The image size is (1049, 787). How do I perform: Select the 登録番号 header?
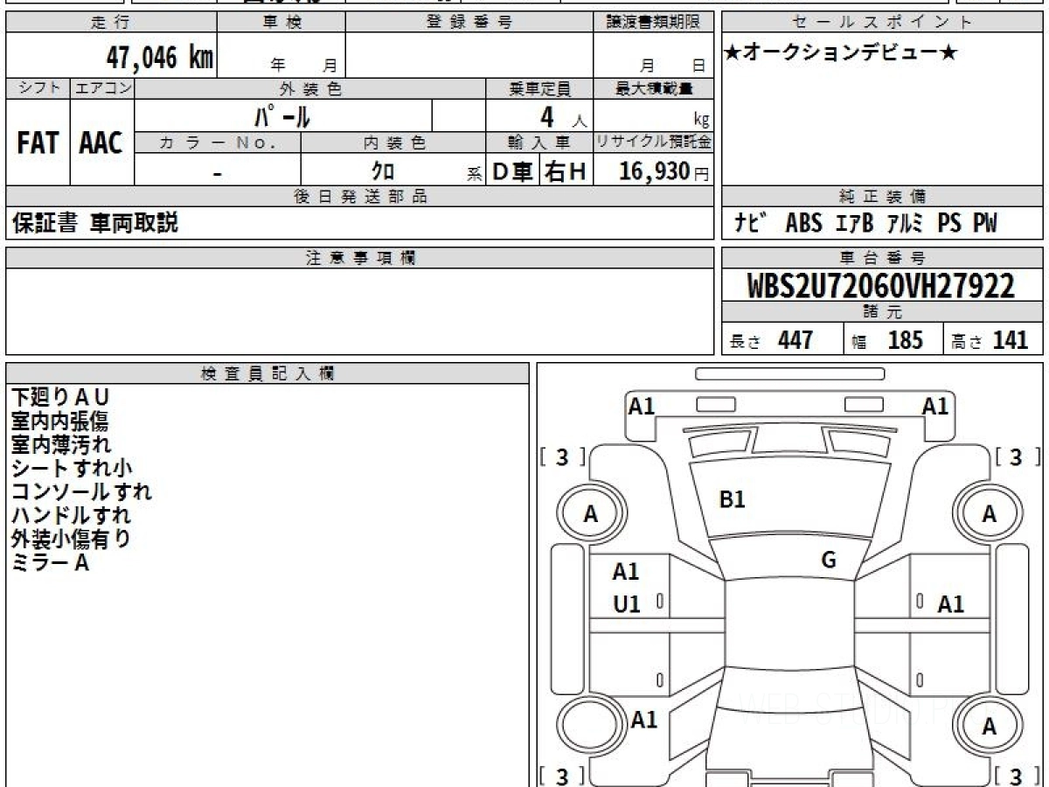click(469, 23)
